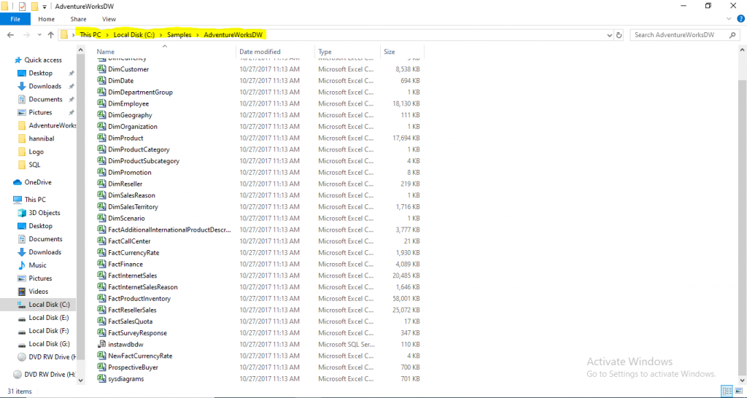Image resolution: width=747 pixels, height=398 pixels.
Task: Open the File menu
Action: pos(15,19)
